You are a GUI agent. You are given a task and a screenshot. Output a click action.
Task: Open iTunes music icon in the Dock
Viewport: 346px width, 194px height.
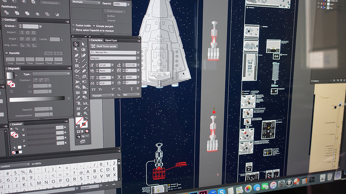[273, 185]
